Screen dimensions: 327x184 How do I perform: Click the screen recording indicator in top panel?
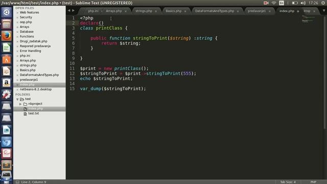click(266, 3)
